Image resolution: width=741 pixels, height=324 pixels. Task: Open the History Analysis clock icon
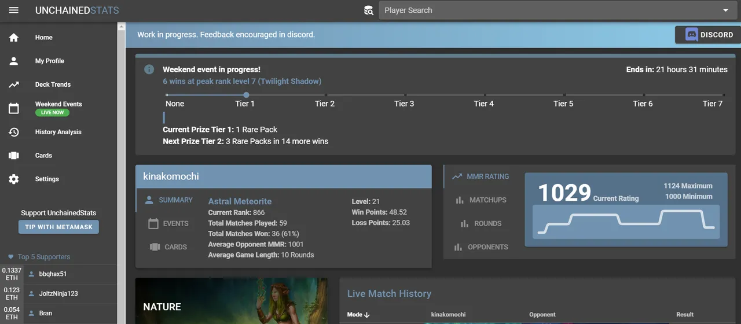14,132
